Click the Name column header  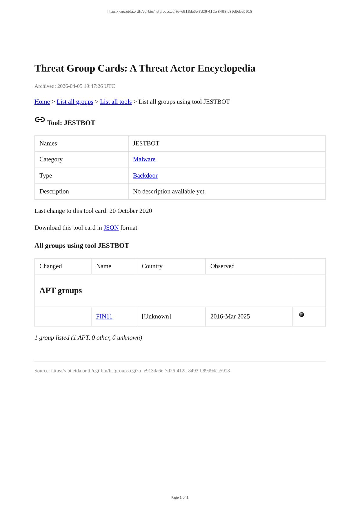click(103, 266)
